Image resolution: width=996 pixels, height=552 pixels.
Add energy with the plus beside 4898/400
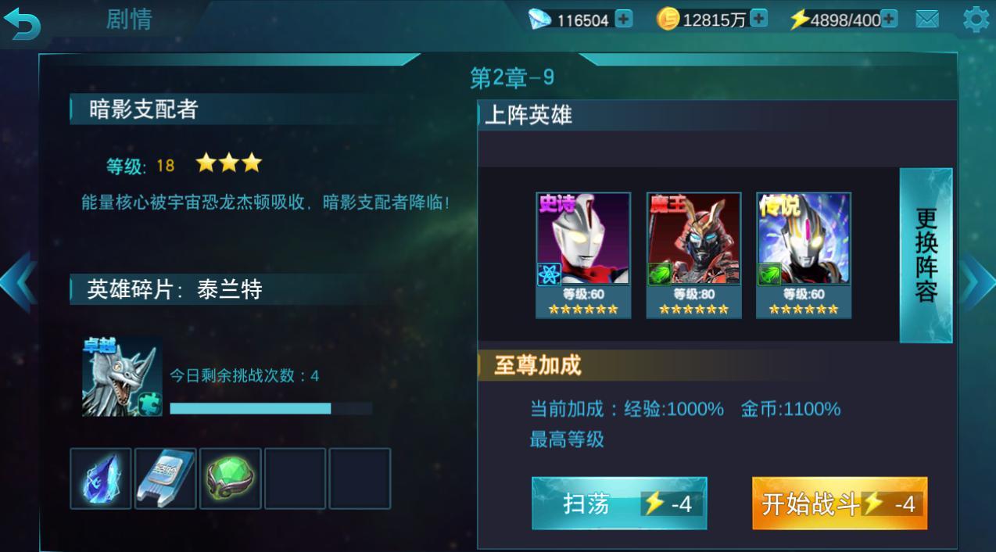(x=889, y=19)
